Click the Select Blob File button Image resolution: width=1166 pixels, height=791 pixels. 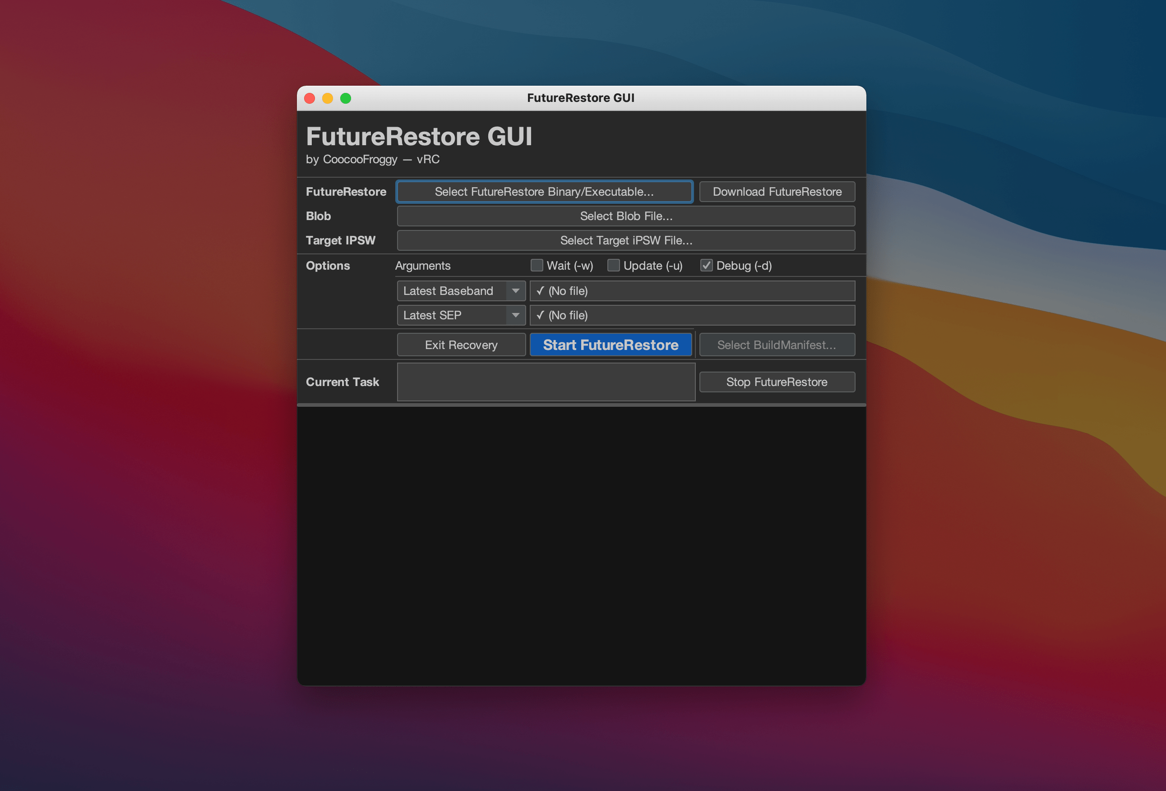[x=626, y=216]
